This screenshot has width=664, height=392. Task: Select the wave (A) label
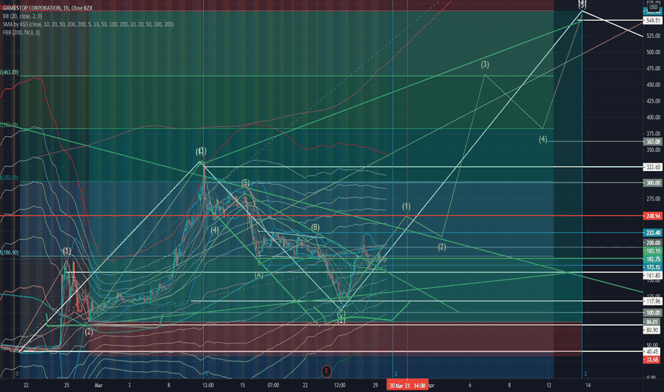click(259, 275)
